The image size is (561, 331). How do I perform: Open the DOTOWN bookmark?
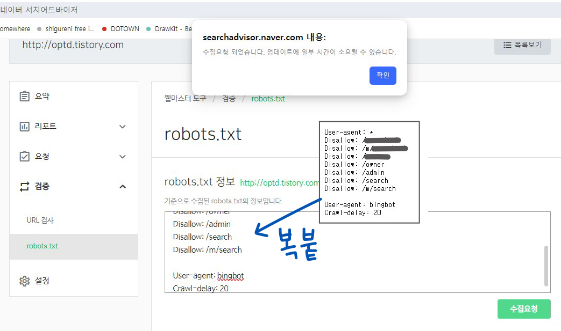tap(121, 29)
